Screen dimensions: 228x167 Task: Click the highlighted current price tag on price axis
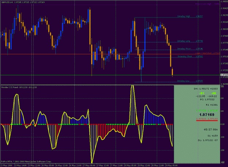pos(224,75)
